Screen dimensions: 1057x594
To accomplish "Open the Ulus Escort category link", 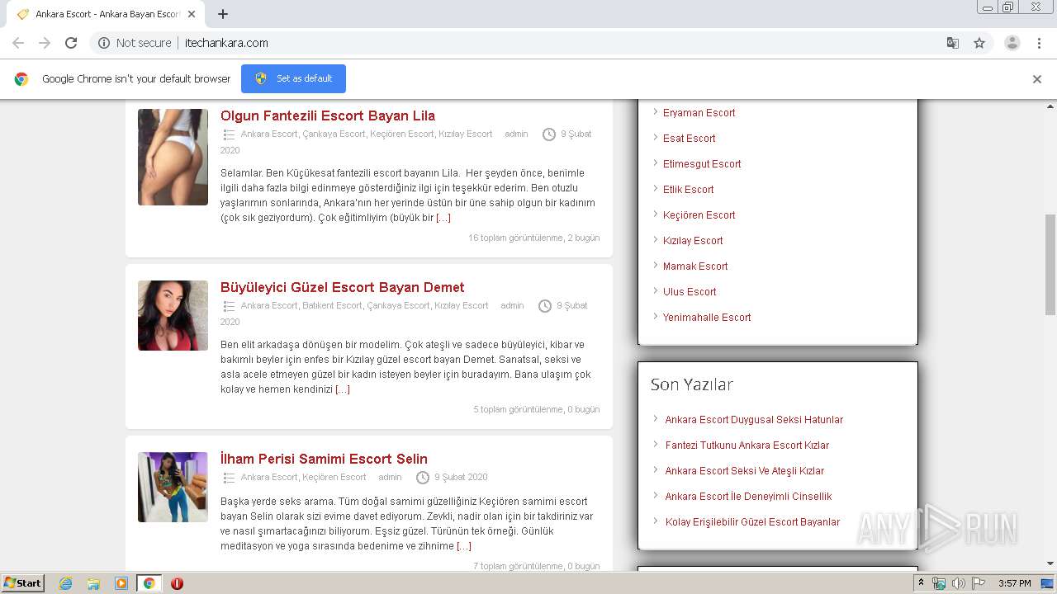I will [x=690, y=292].
